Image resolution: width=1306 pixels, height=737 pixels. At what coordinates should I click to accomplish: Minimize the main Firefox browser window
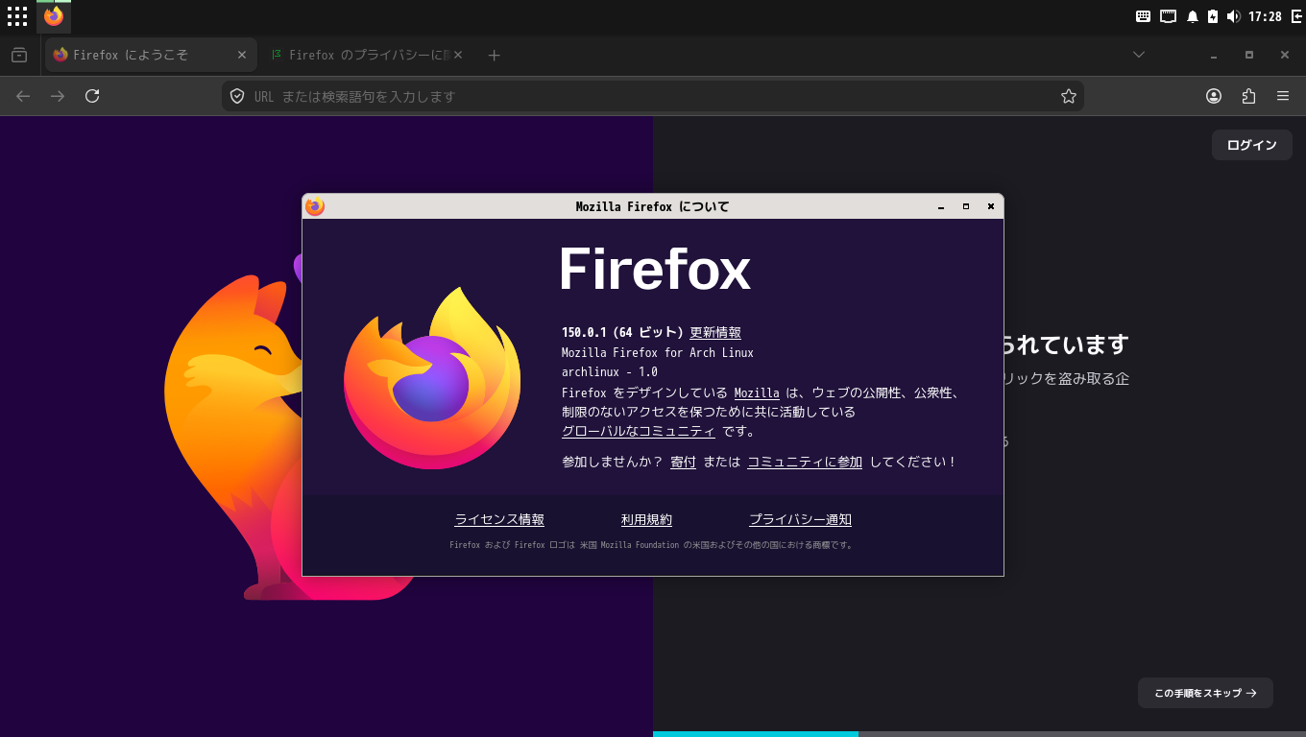(1214, 55)
